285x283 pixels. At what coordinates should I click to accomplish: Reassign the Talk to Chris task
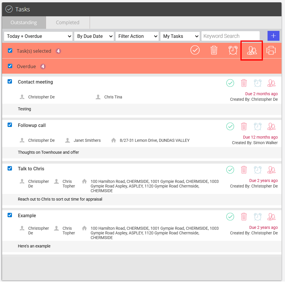tap(271, 170)
